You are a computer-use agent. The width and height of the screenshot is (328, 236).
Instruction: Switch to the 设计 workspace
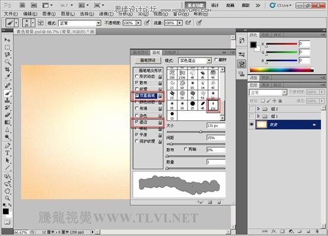[x=215, y=5]
